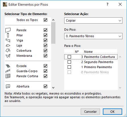Check the 1 Primeiro Pavimento checkbox
The height and width of the screenshot is (117, 127).
(69, 67)
